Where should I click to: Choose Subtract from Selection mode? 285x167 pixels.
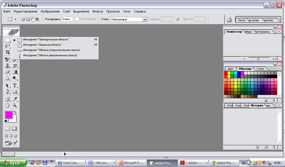click(x=33, y=19)
